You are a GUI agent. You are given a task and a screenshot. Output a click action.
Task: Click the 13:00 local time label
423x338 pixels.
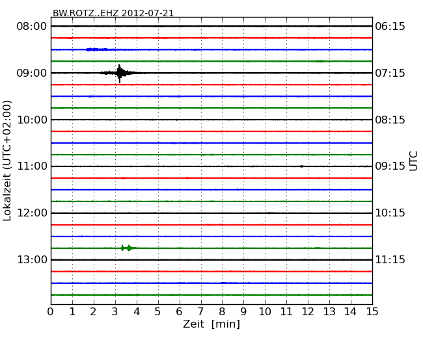pyautogui.click(x=32, y=259)
